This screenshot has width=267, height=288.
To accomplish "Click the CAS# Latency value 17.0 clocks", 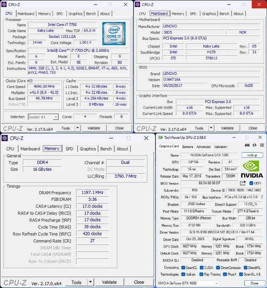I will point(92,206).
